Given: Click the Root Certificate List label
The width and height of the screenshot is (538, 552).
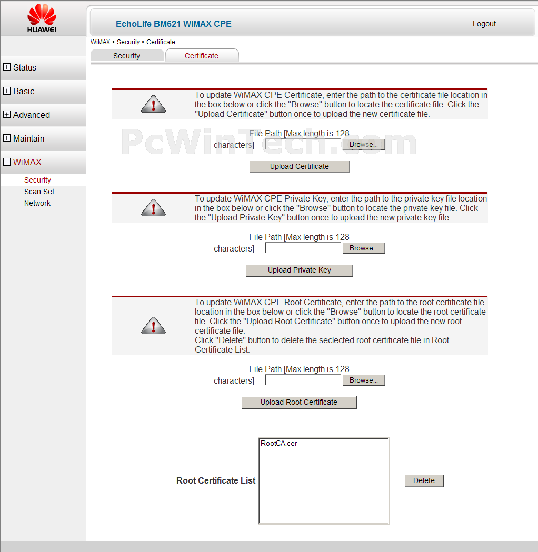Looking at the screenshot, I should coord(216,480).
